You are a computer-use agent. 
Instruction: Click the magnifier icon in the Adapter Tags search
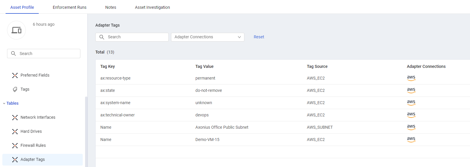coord(102,37)
